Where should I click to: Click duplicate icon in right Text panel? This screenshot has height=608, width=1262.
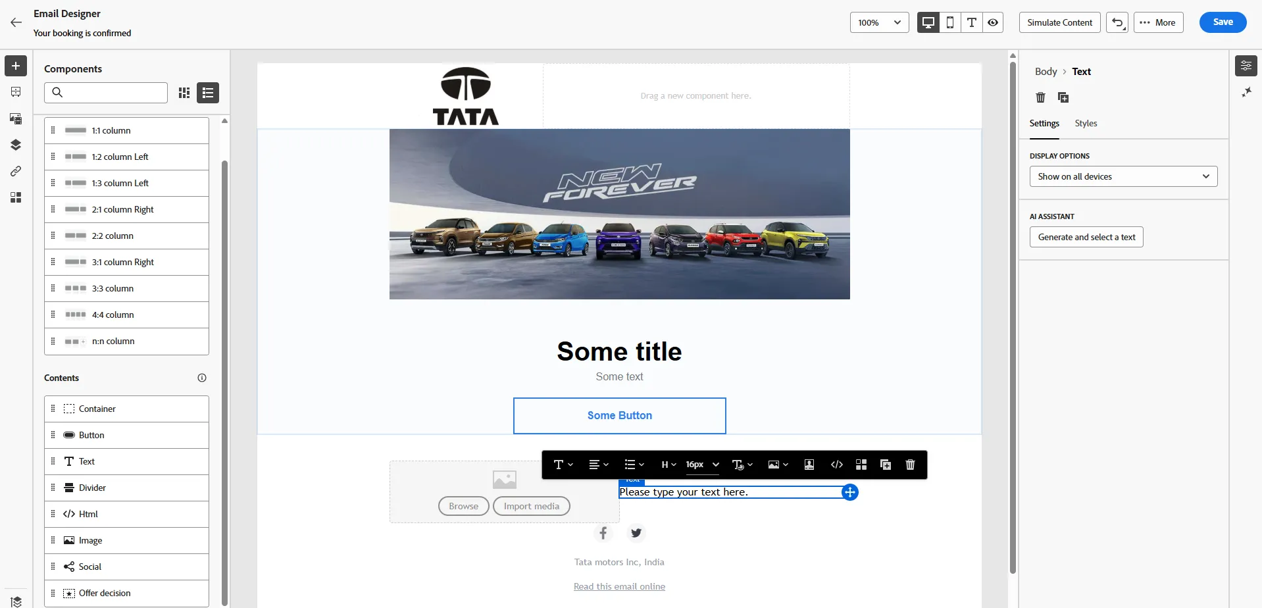pos(1063,97)
